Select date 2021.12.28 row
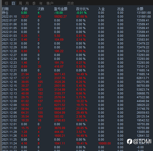Screen dimensions: 153x151 [x=9, y=51]
